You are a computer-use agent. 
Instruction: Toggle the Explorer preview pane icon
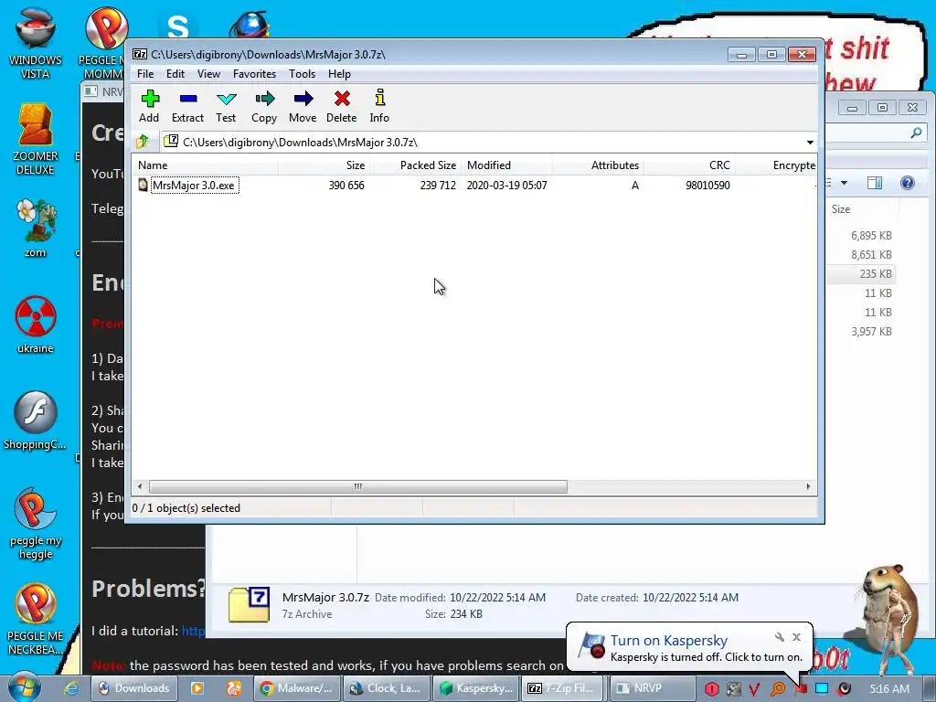875,183
